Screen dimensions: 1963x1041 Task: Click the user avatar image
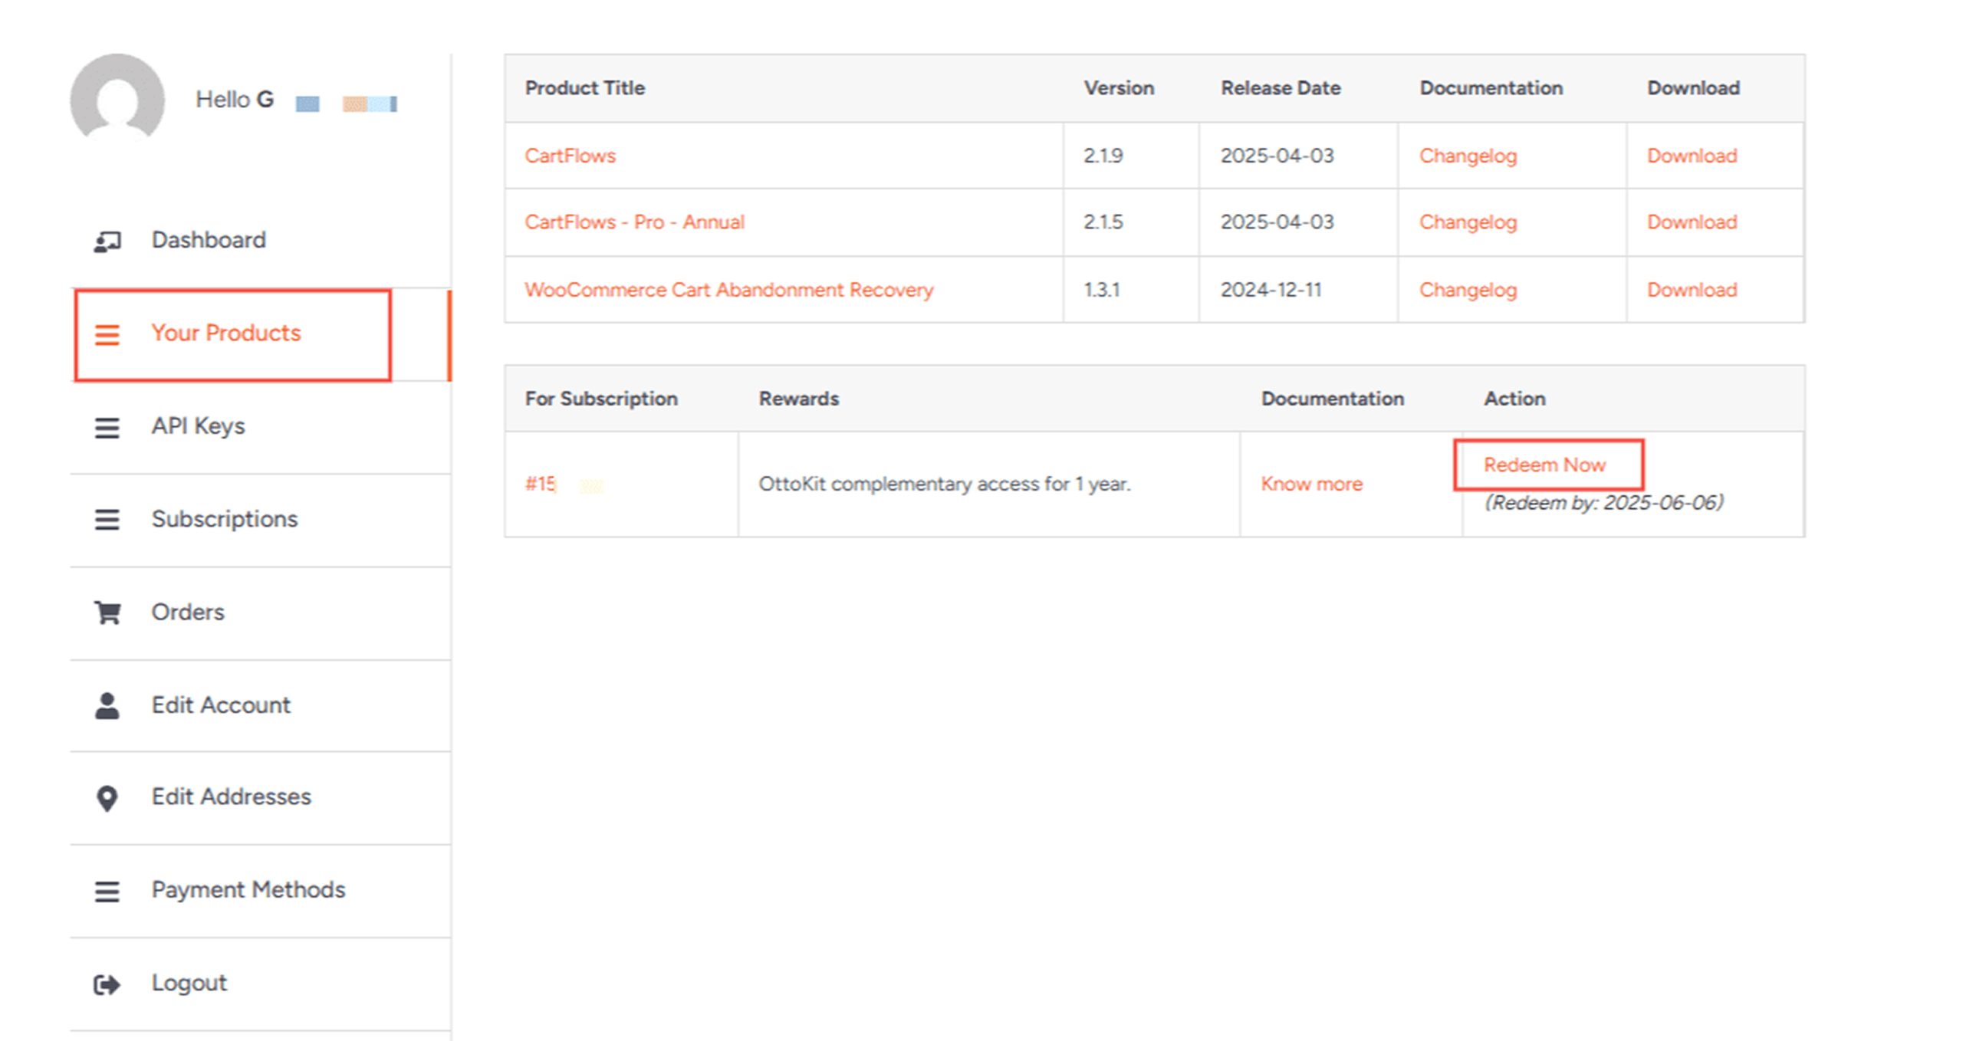click(117, 99)
